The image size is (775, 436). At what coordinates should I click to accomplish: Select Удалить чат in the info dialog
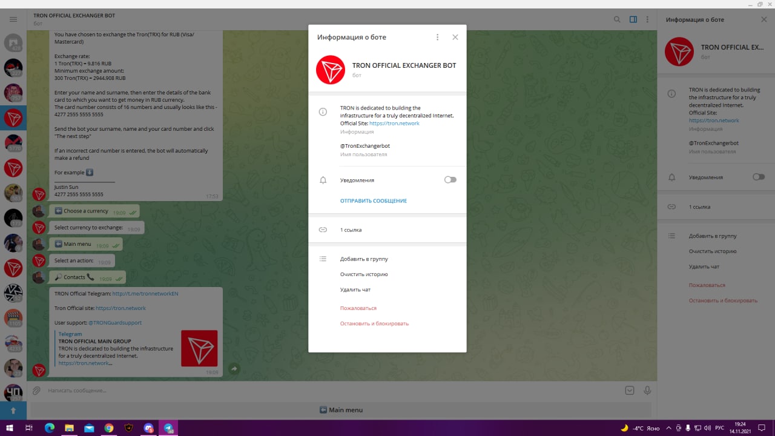(x=355, y=290)
